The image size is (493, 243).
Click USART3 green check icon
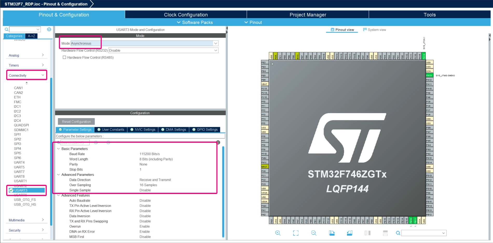point(11,190)
